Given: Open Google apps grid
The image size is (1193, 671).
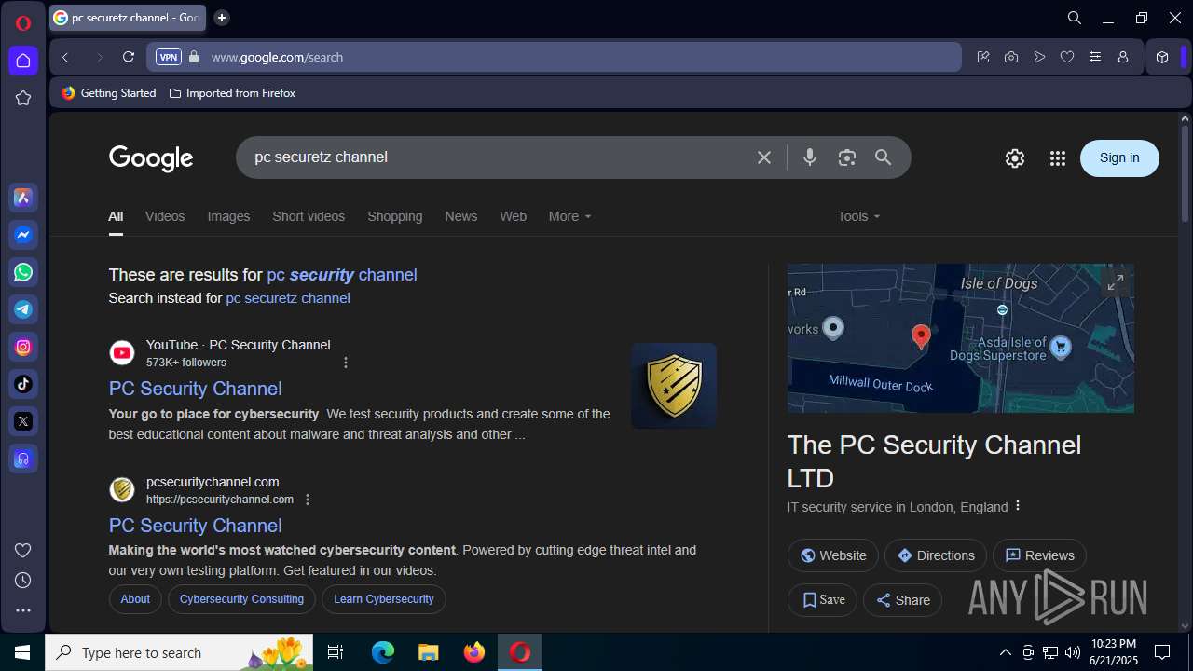Looking at the screenshot, I should (x=1057, y=158).
